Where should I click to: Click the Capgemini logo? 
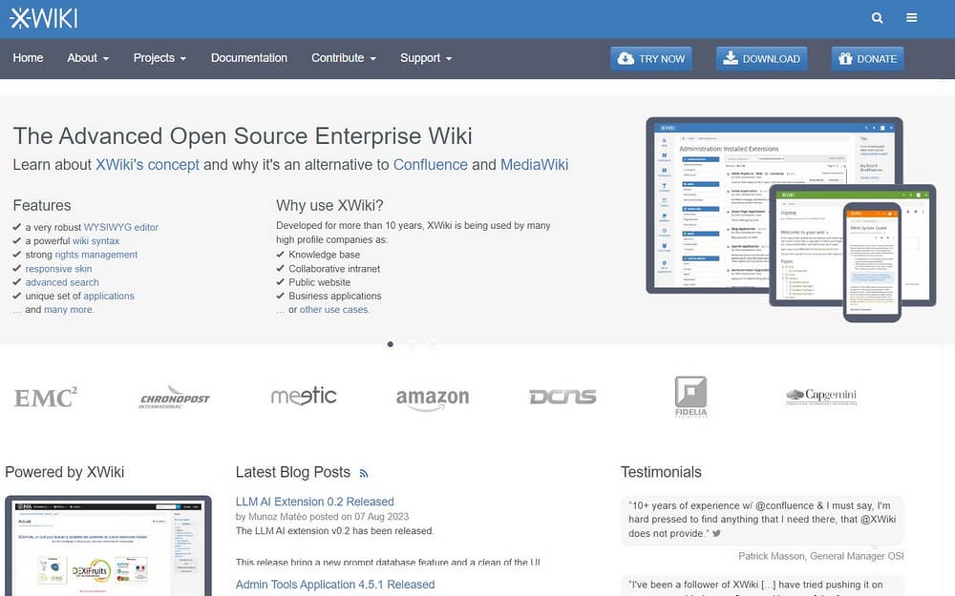[820, 397]
